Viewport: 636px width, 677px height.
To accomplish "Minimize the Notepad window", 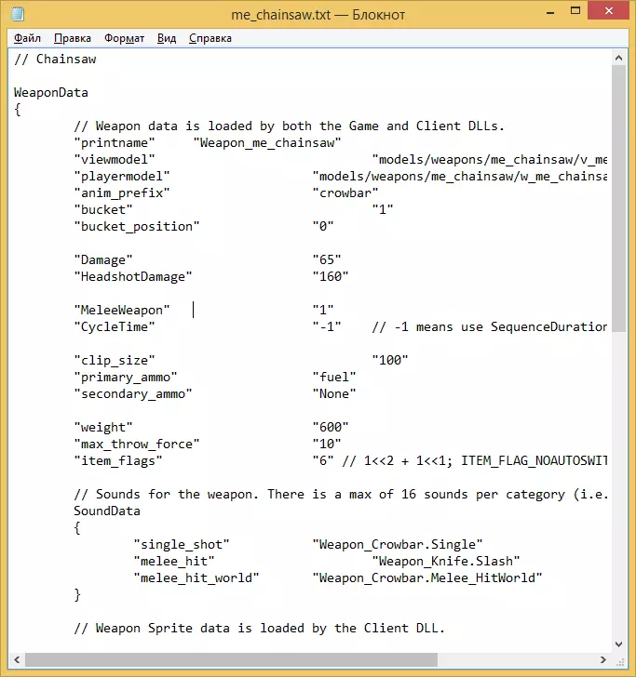I will pos(550,12).
